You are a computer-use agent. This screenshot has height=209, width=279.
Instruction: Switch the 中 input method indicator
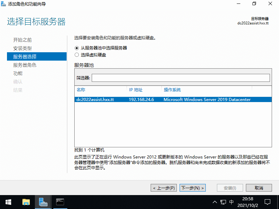click(231, 202)
